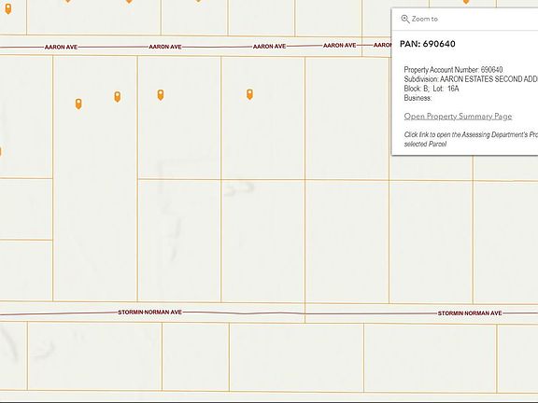
Task: Click the Property Account Number 690640 line
Action: [453, 70]
